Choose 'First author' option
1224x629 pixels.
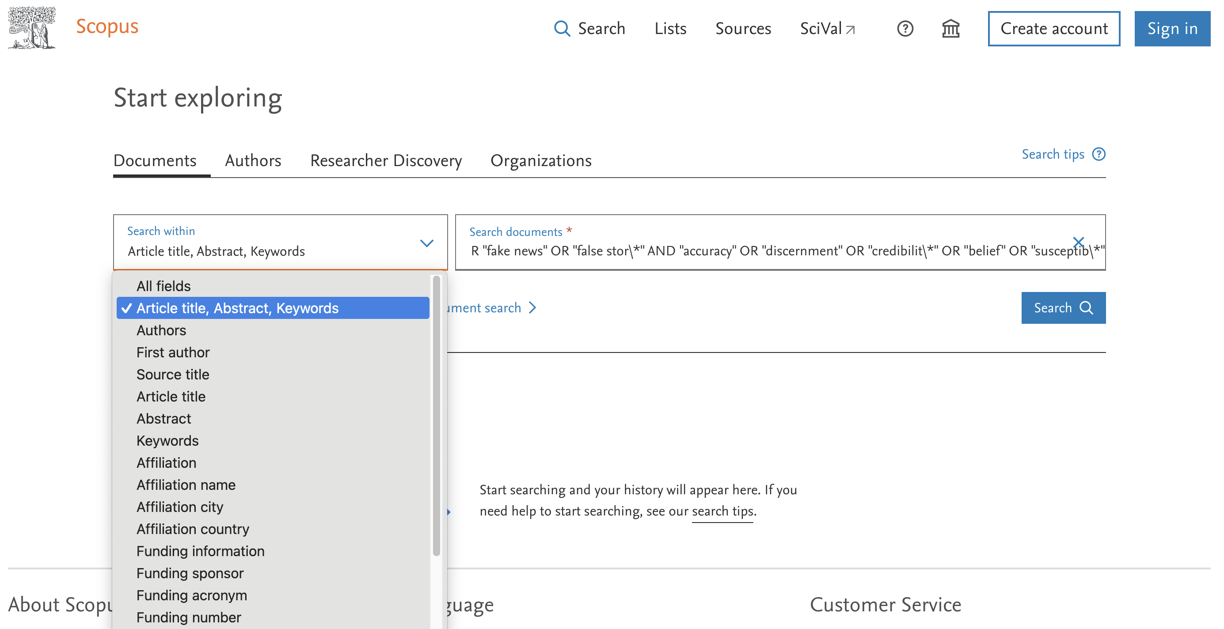172,352
